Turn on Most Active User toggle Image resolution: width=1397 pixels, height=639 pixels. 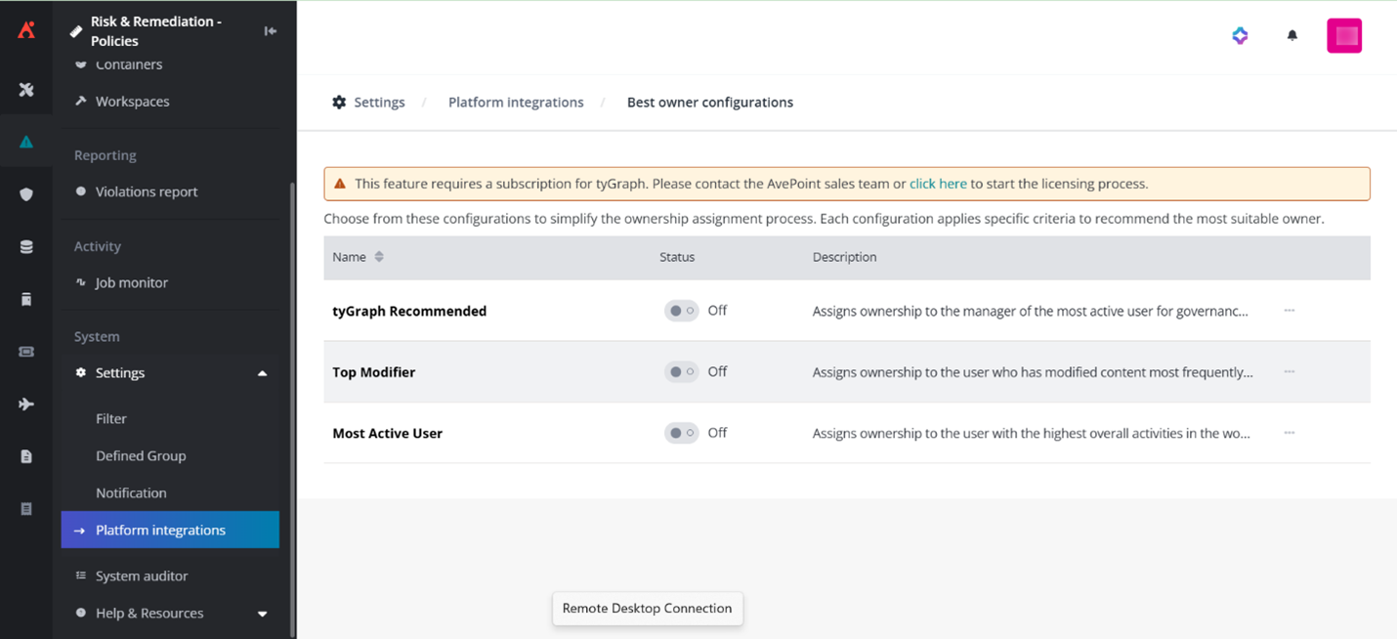(x=681, y=433)
